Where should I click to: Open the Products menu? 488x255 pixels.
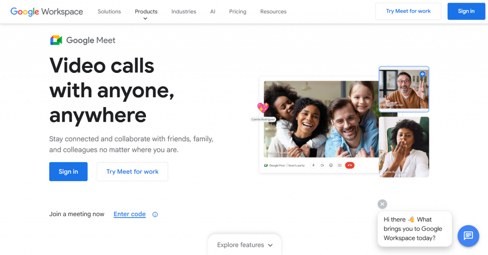146,11
